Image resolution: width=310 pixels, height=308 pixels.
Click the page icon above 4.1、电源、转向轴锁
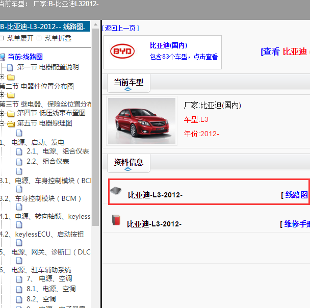(x=19, y=207)
